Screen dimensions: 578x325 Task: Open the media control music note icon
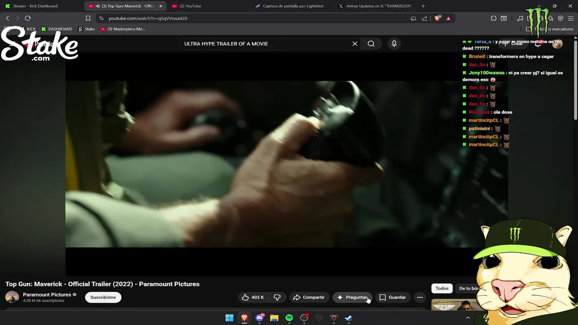pyautogui.click(x=520, y=19)
